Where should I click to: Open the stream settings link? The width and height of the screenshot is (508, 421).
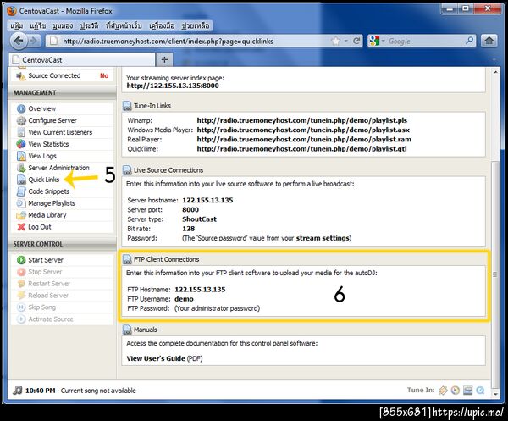coord(323,238)
